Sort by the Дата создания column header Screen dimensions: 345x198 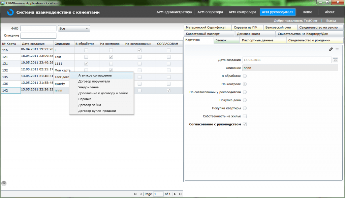pyautogui.click(x=37, y=44)
